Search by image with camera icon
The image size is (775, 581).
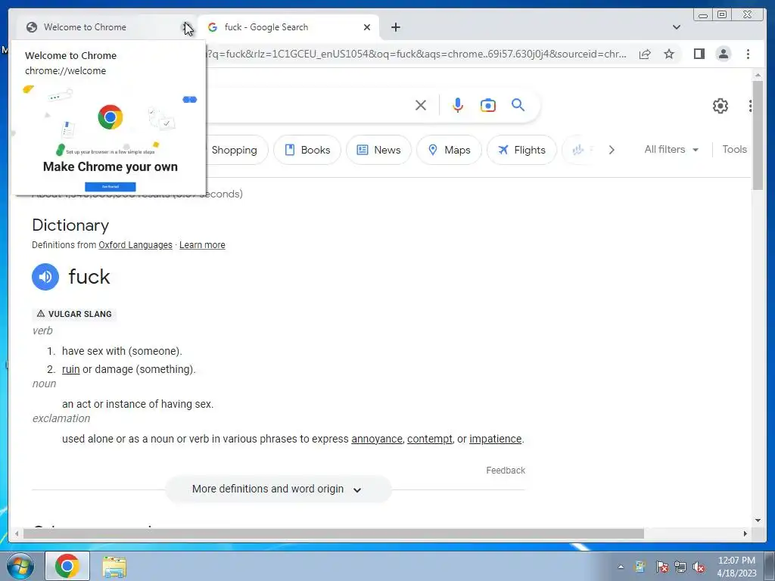pos(488,105)
